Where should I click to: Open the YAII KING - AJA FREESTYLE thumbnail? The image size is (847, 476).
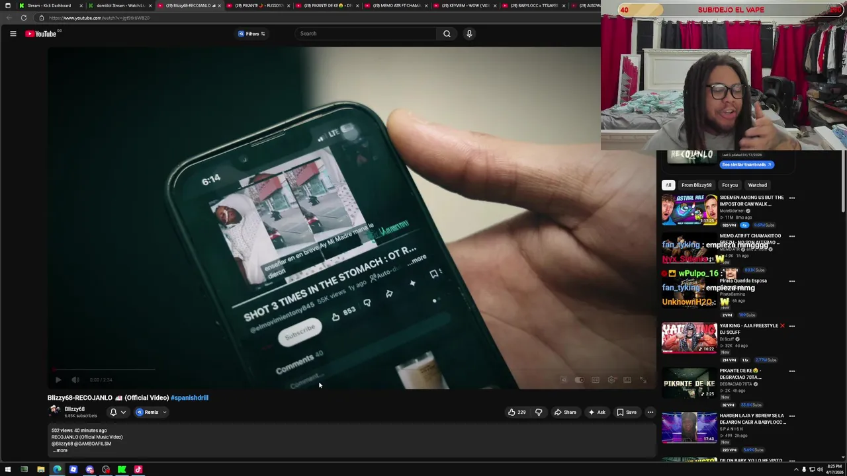(x=689, y=338)
